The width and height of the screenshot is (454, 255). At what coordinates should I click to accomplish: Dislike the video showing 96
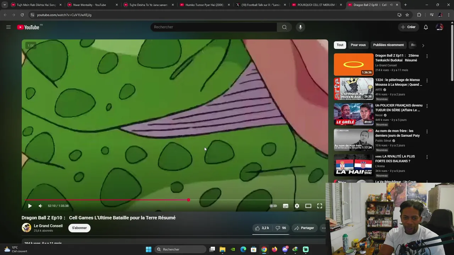pyautogui.click(x=281, y=228)
